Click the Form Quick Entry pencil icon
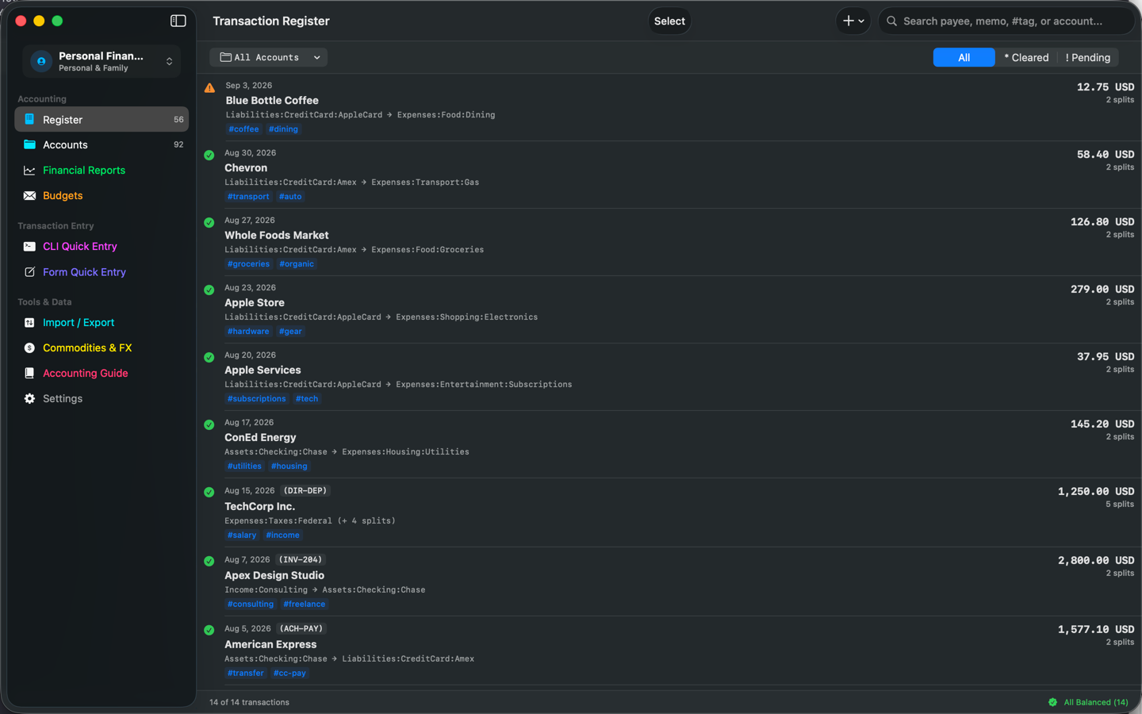Screen dimensions: 1142x714 click(x=29, y=271)
